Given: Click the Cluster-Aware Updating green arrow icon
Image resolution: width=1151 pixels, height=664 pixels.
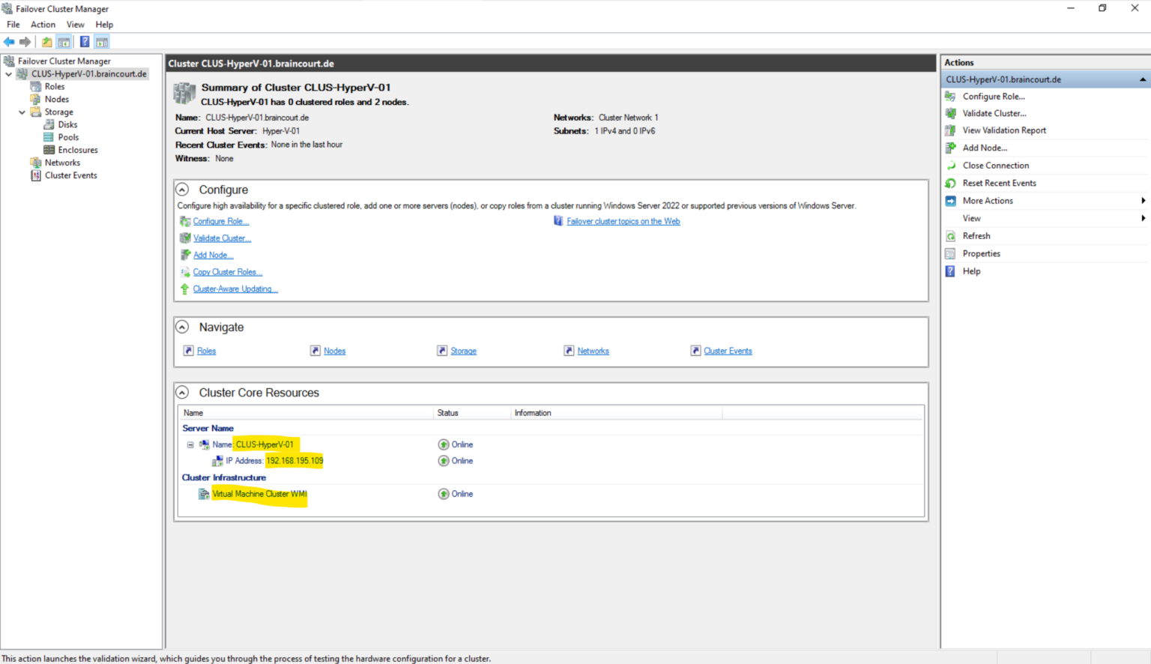Looking at the screenshot, I should click(x=184, y=289).
